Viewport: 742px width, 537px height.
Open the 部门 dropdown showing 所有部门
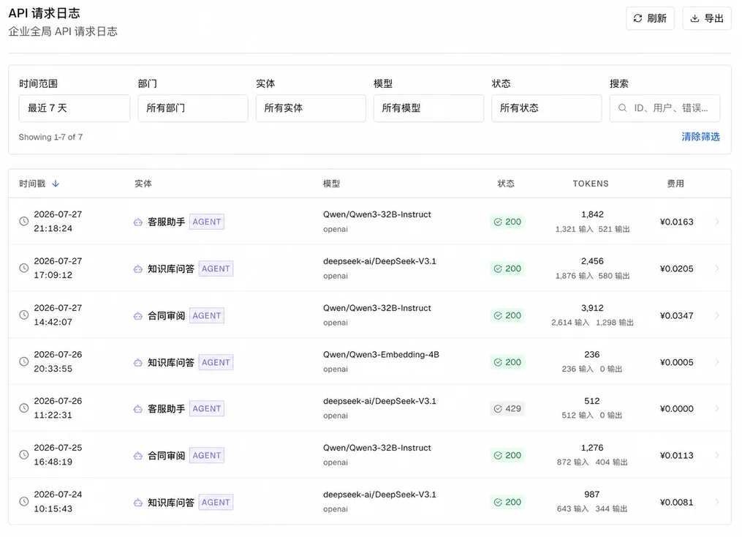pos(192,108)
